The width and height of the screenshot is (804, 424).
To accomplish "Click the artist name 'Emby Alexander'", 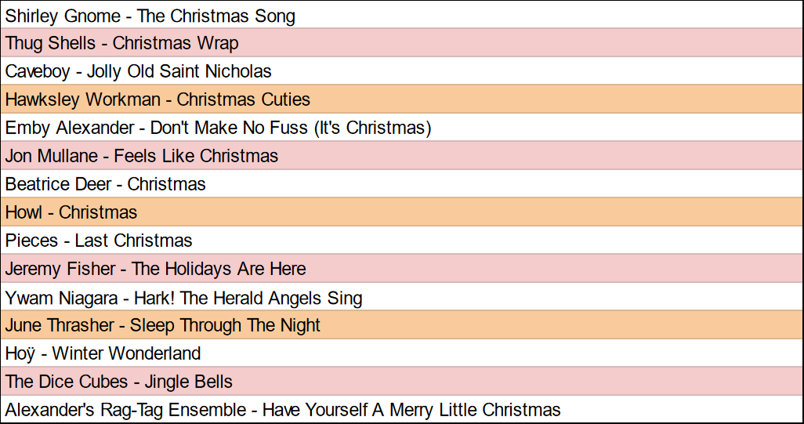I will pyautogui.click(x=71, y=128).
